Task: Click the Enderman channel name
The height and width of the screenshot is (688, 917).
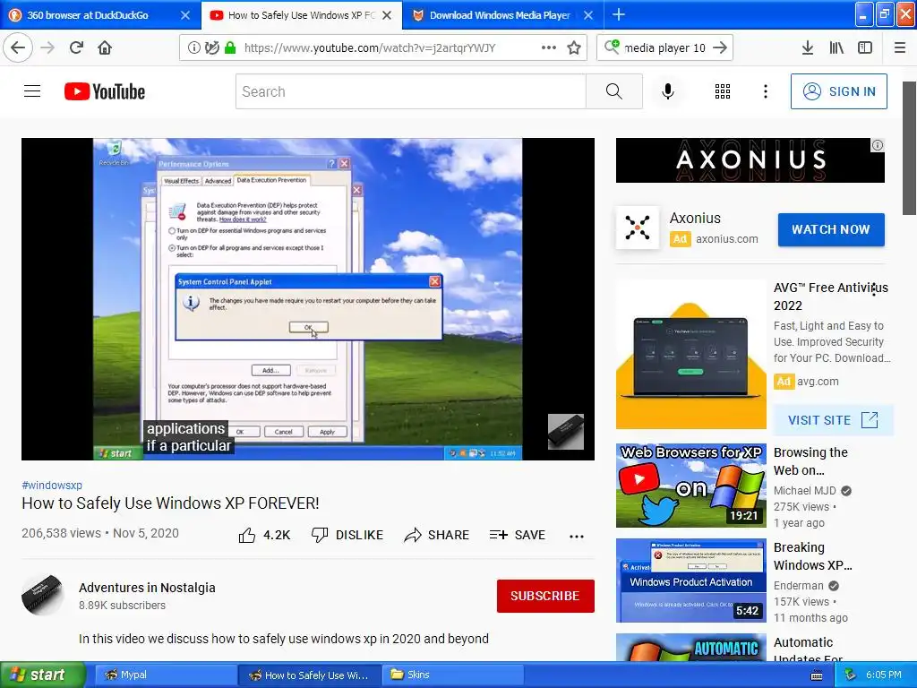Action: 798,586
